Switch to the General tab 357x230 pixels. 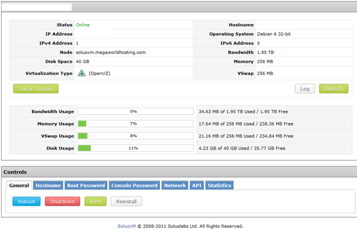pyautogui.click(x=19, y=185)
